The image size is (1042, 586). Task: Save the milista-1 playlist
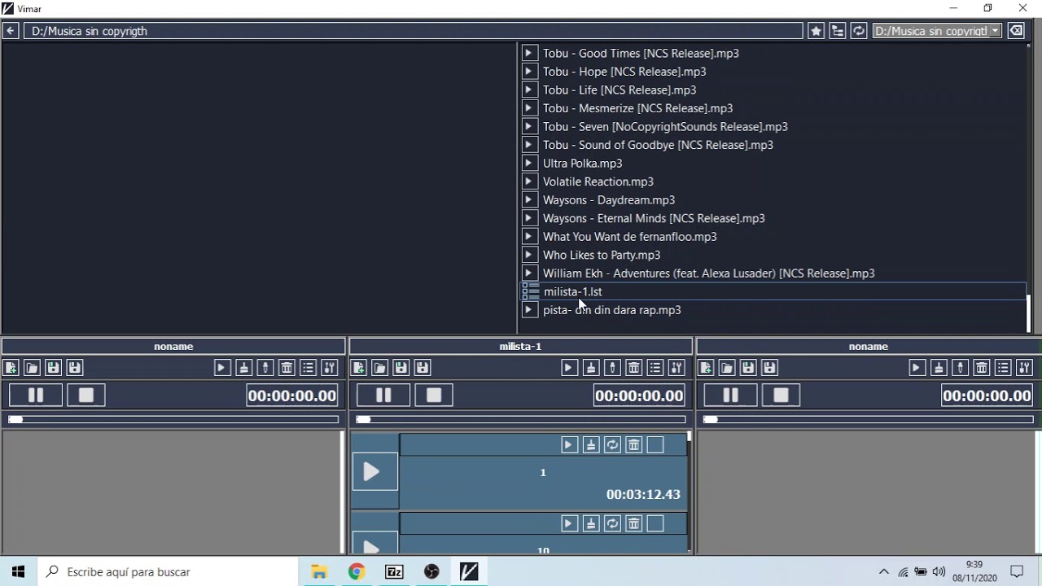(x=401, y=368)
